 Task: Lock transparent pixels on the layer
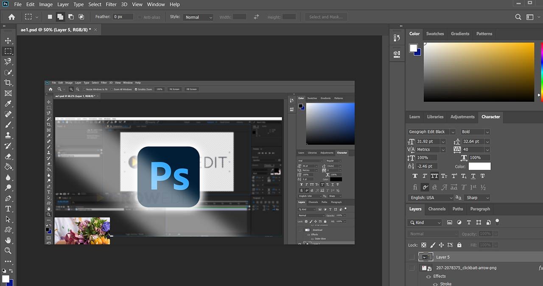point(423,245)
